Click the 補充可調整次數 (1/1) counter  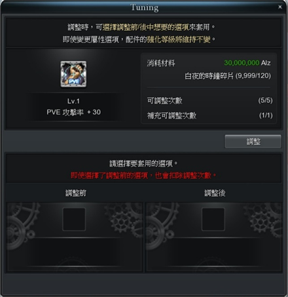(x=266, y=115)
